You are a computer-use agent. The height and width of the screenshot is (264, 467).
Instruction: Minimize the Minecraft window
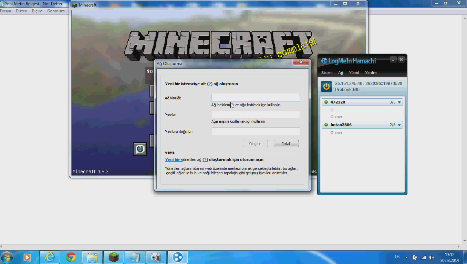point(336,3)
